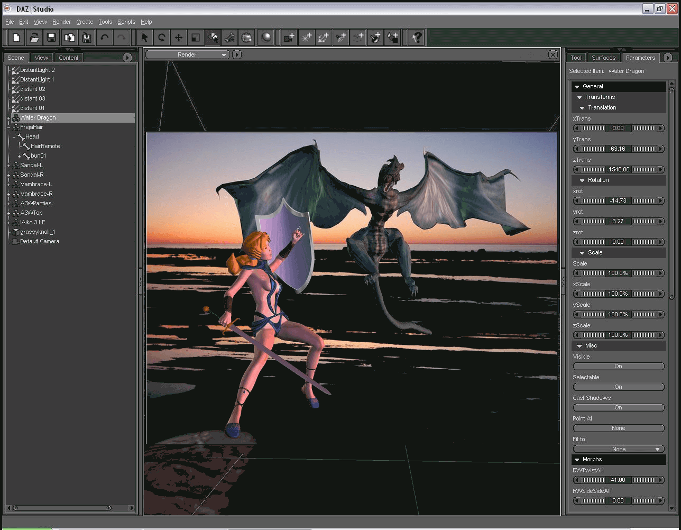Viewport: 681px width, 530px height.
Task: Open the Render menu
Action: [x=61, y=22]
